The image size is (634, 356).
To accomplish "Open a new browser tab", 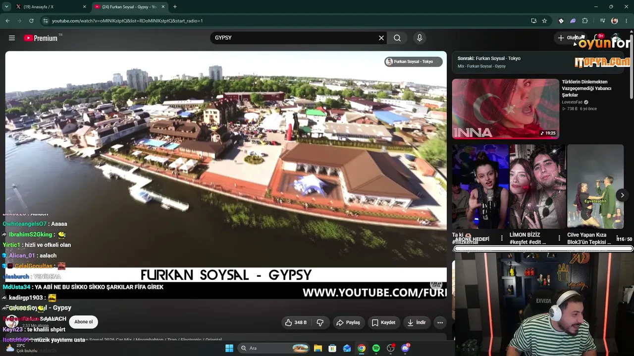I will (175, 7).
